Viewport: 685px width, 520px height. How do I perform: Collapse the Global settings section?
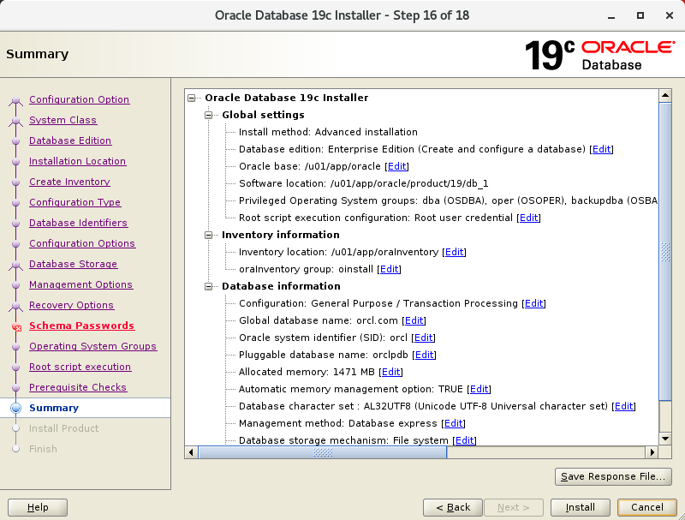pyautogui.click(x=208, y=115)
